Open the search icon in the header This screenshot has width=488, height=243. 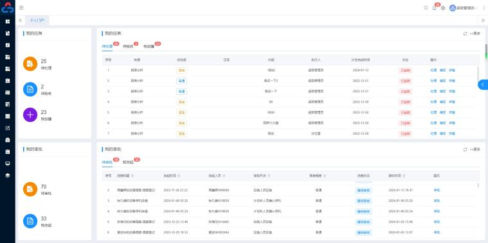pos(426,8)
